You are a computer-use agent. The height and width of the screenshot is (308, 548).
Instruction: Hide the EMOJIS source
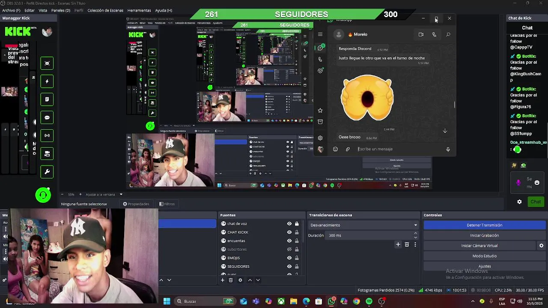[289, 258]
